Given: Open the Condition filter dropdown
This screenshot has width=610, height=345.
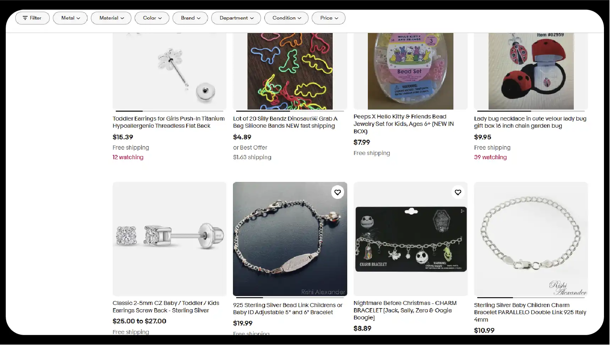Looking at the screenshot, I should point(286,18).
